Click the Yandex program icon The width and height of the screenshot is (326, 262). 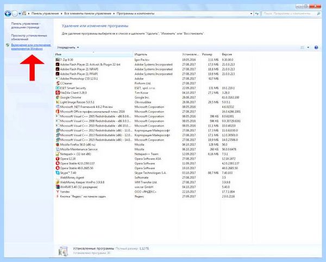click(58, 192)
